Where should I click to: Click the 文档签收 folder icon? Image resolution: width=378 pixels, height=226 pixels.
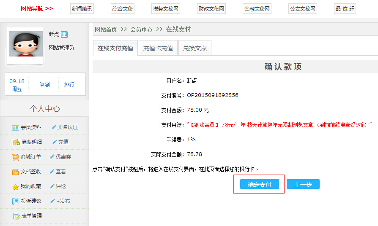pyautogui.click(x=16, y=172)
